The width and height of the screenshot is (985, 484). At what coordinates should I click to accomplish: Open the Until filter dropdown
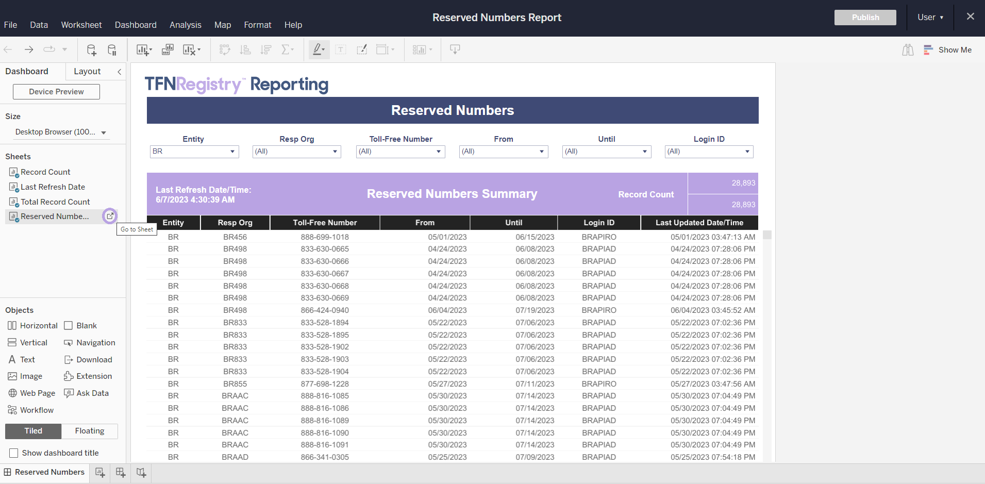click(607, 152)
